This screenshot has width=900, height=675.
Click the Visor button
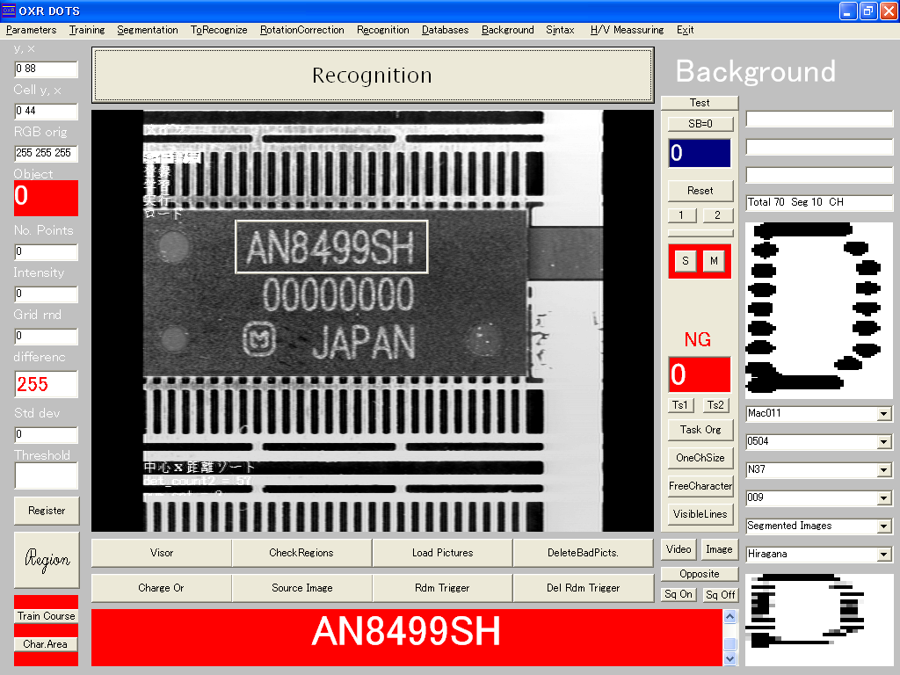point(162,553)
